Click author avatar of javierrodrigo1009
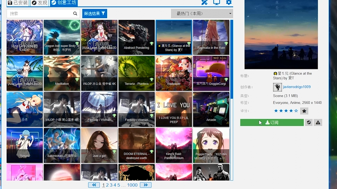Image resolution: width=337 pixels, height=189 pixels. pos(277,87)
